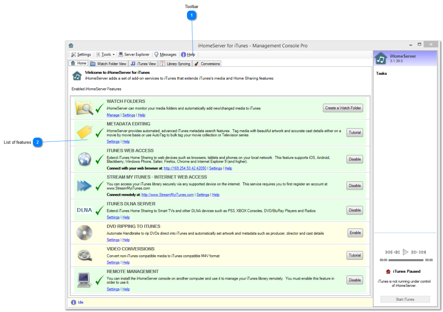Go to the Library Syncing tab

pos(175,64)
